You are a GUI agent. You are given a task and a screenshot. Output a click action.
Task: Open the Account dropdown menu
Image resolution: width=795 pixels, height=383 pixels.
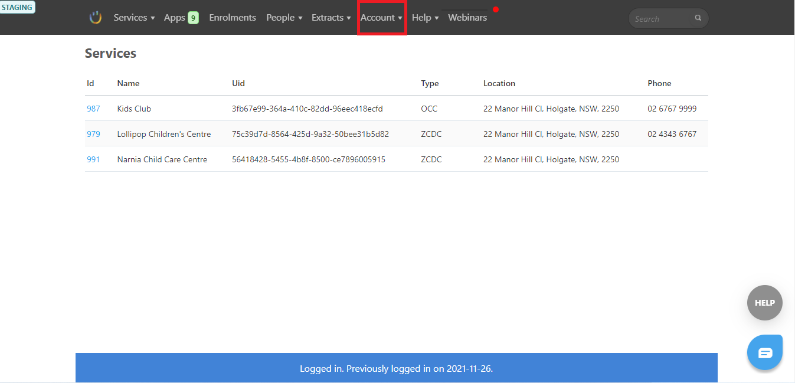(x=381, y=18)
